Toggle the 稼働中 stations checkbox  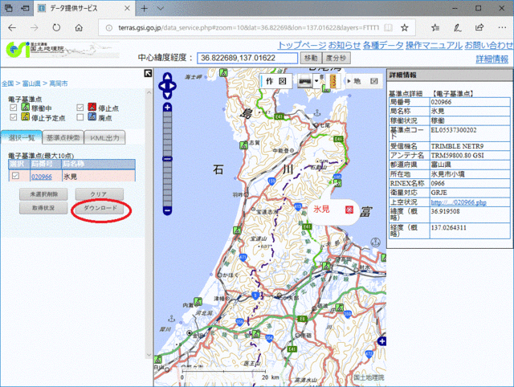(14, 108)
